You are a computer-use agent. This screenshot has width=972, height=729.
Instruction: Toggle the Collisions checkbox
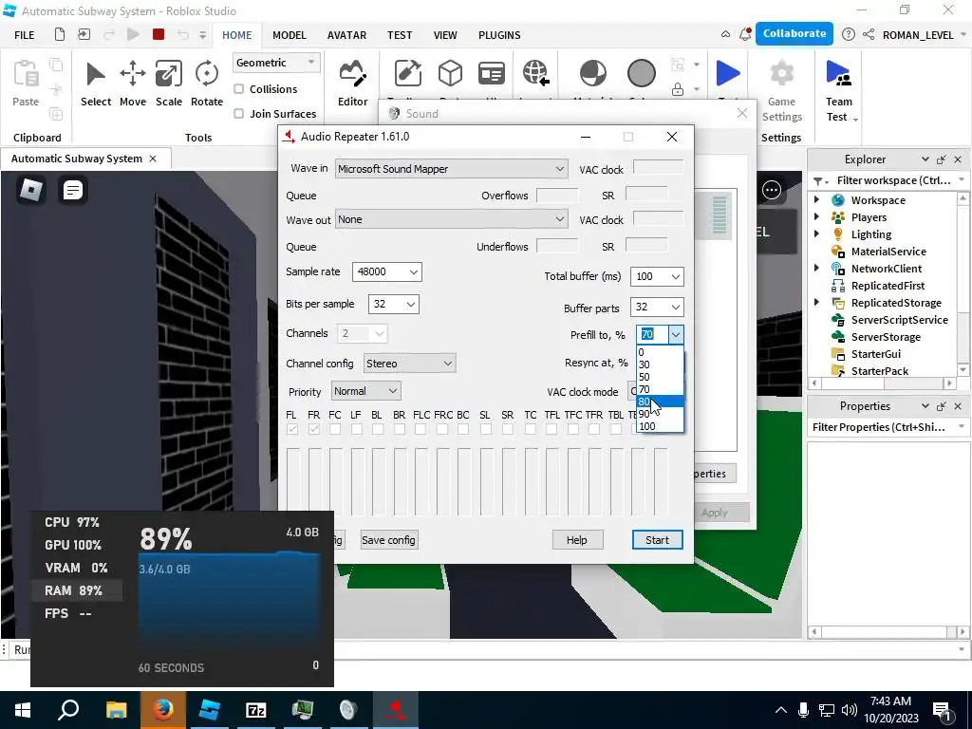coord(238,88)
